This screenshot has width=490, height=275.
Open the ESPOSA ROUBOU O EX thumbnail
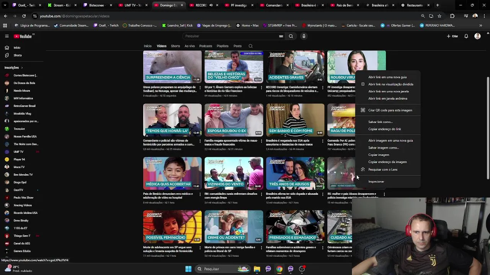234,120
